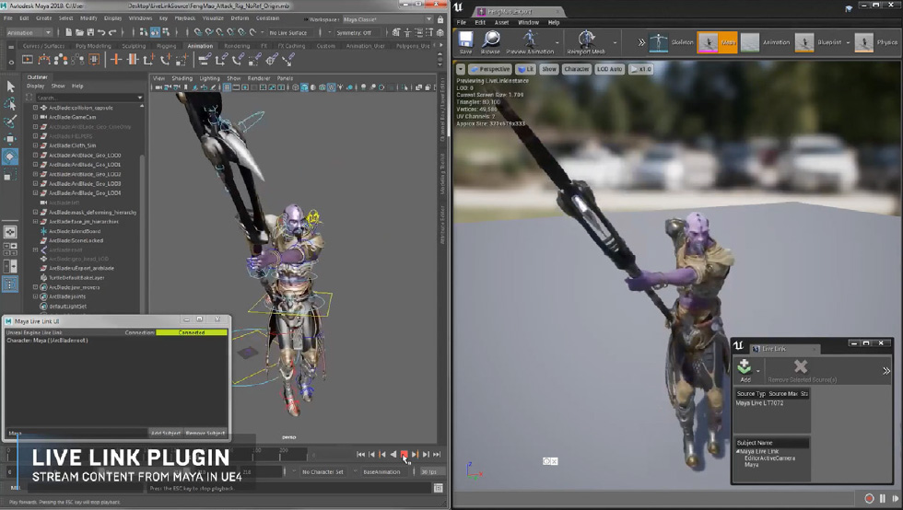Viewport: 903px width, 510px height.
Task: Open the Outliner search filter dropdown
Action: (x=140, y=98)
